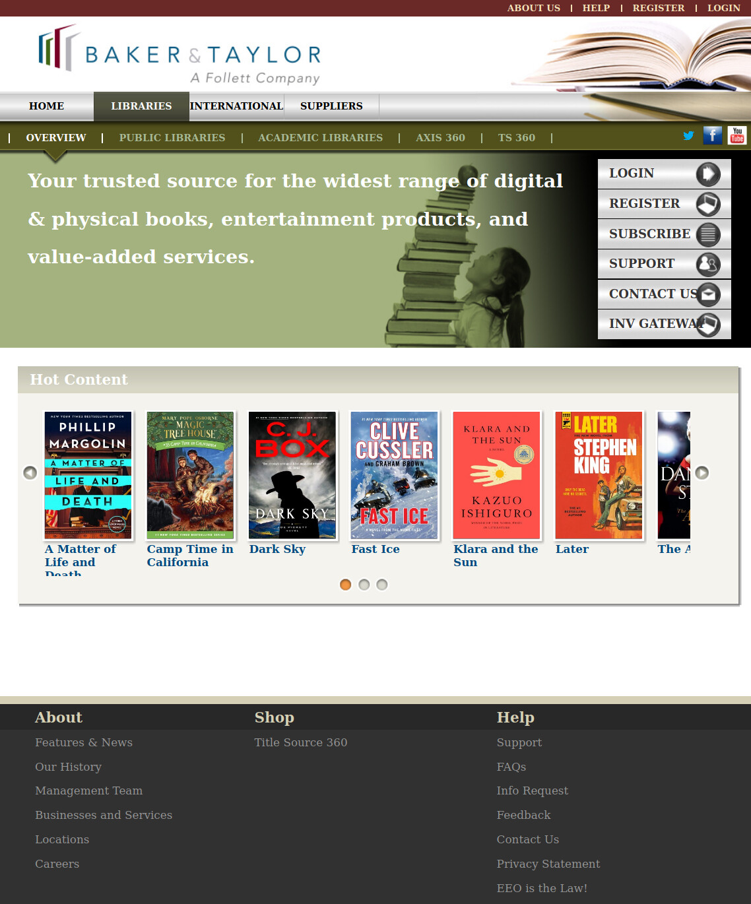The image size is (751, 904).
Task: Open Careers footer link
Action: [57, 864]
